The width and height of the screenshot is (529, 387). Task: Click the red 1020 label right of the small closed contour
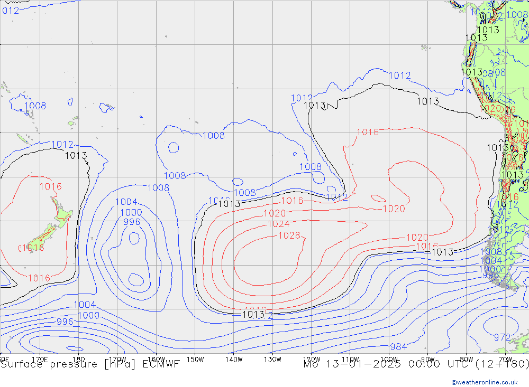tap(394, 209)
